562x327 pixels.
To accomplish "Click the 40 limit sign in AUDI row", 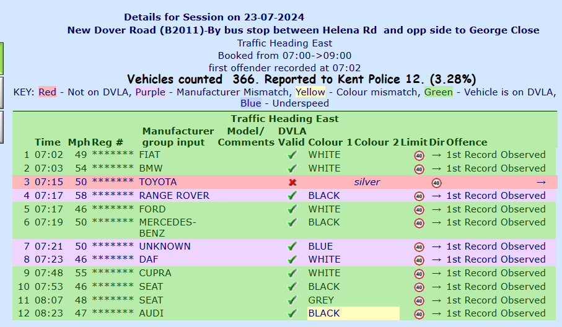I will tap(419, 314).
